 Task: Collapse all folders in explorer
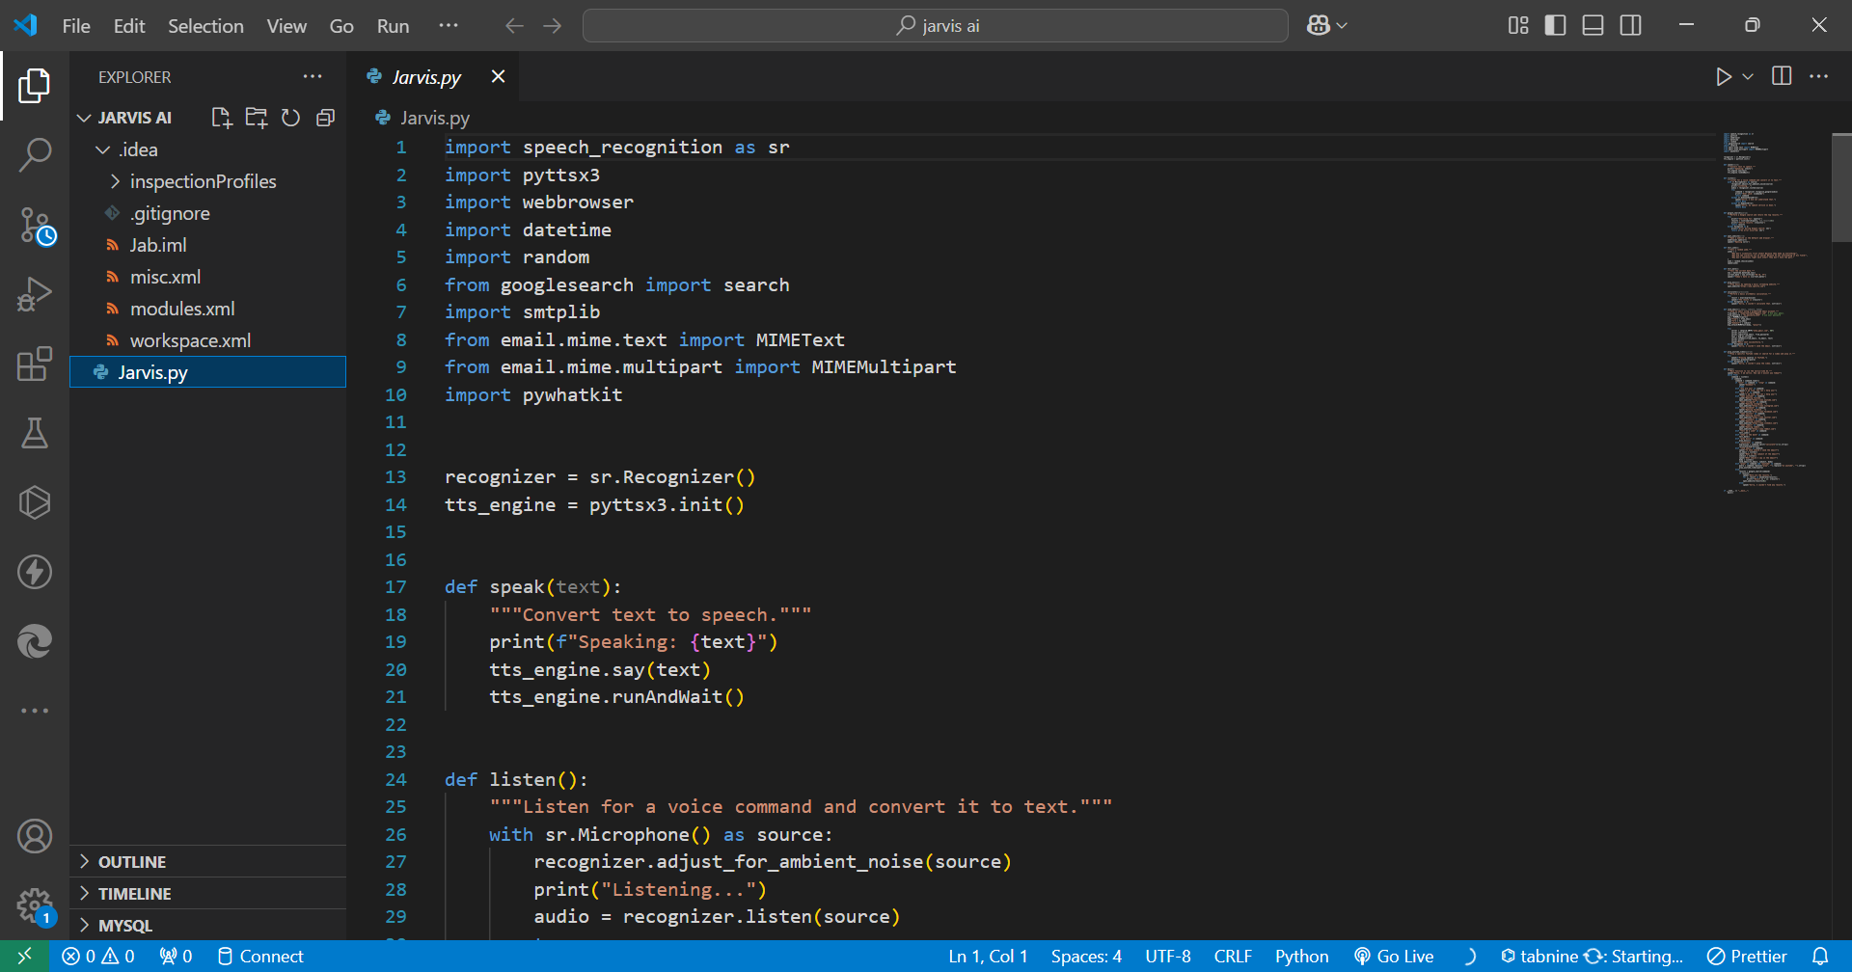point(326,118)
